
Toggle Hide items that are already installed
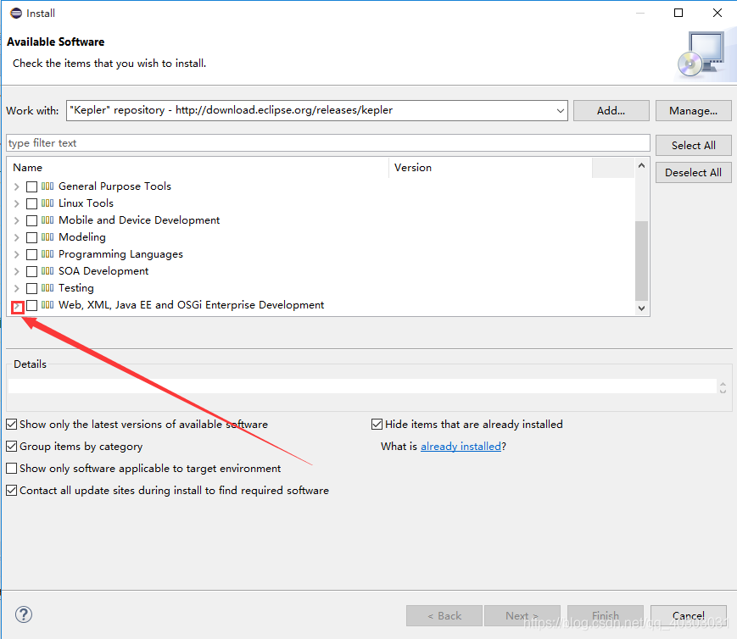pos(377,425)
